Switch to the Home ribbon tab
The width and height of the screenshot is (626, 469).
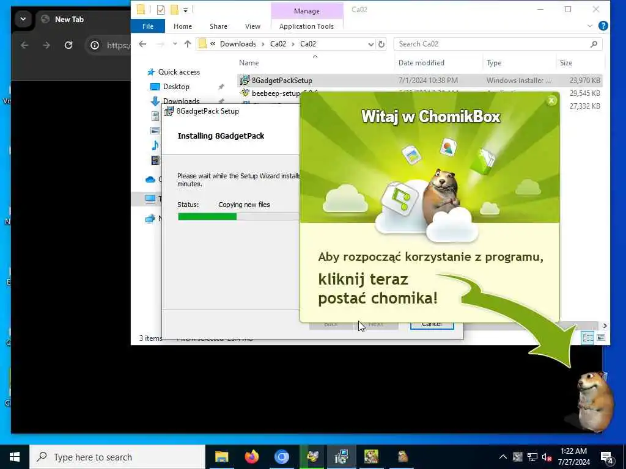click(x=182, y=26)
